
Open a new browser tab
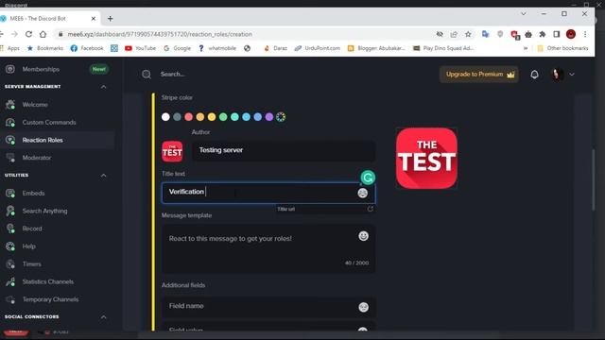coord(111,19)
